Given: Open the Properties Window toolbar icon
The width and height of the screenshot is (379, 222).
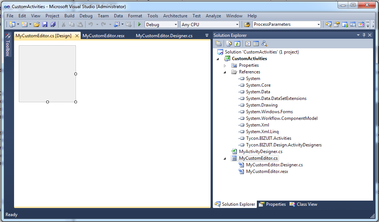Looking at the screenshot, I should click(337, 24).
